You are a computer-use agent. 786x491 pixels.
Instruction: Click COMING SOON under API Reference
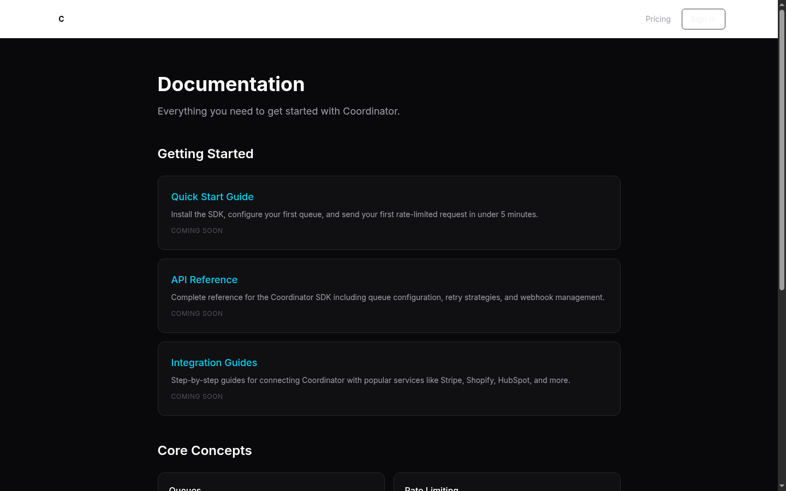coord(197,314)
